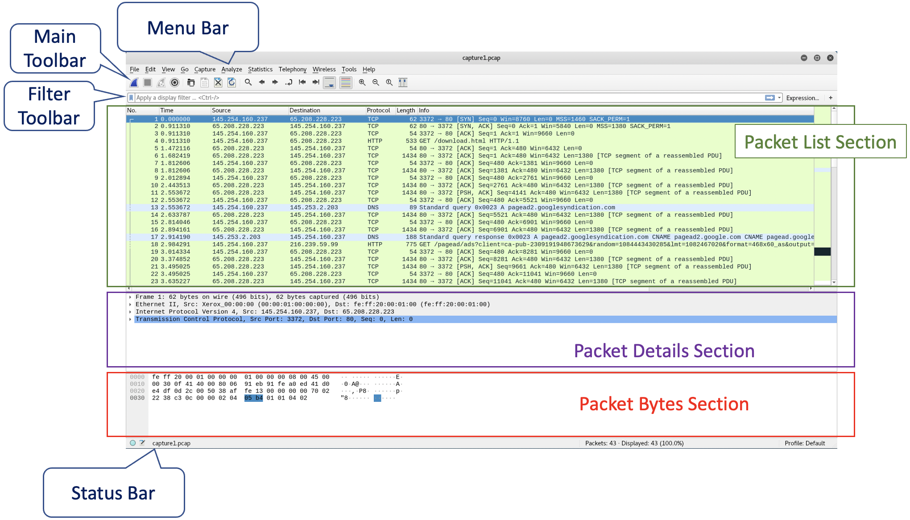The height and width of the screenshot is (520, 910).
Task: Expand Transmission Control Protocol row
Action: [x=130, y=319]
